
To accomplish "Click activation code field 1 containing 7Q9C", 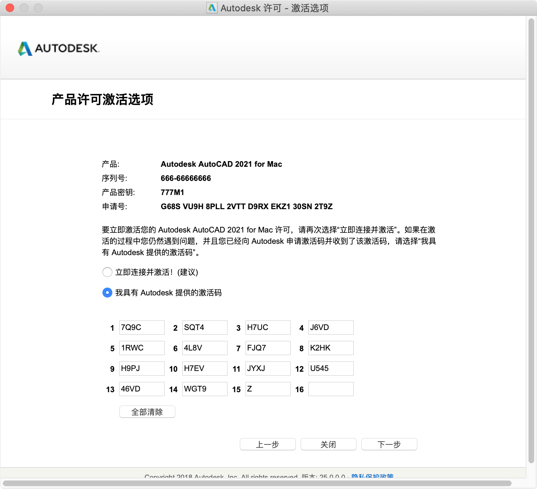I will [x=142, y=328].
